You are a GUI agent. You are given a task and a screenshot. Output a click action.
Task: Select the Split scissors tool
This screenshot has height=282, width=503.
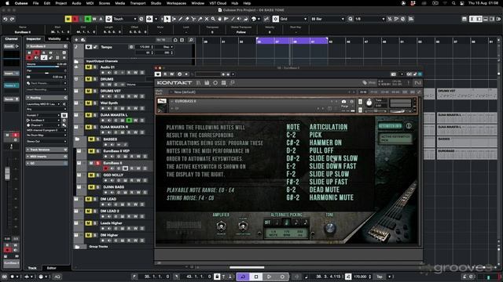click(193, 19)
